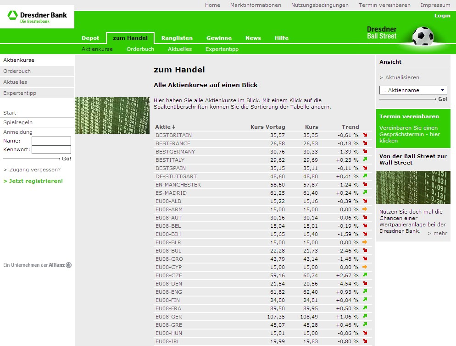Click the red trend arrow for EU08-ALB

tap(365, 201)
